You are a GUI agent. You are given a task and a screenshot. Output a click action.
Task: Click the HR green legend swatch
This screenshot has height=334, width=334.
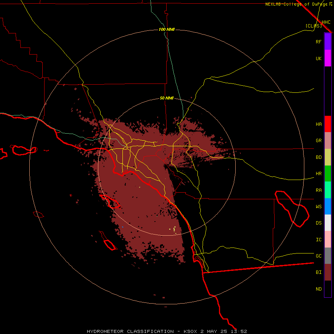tap(328, 173)
